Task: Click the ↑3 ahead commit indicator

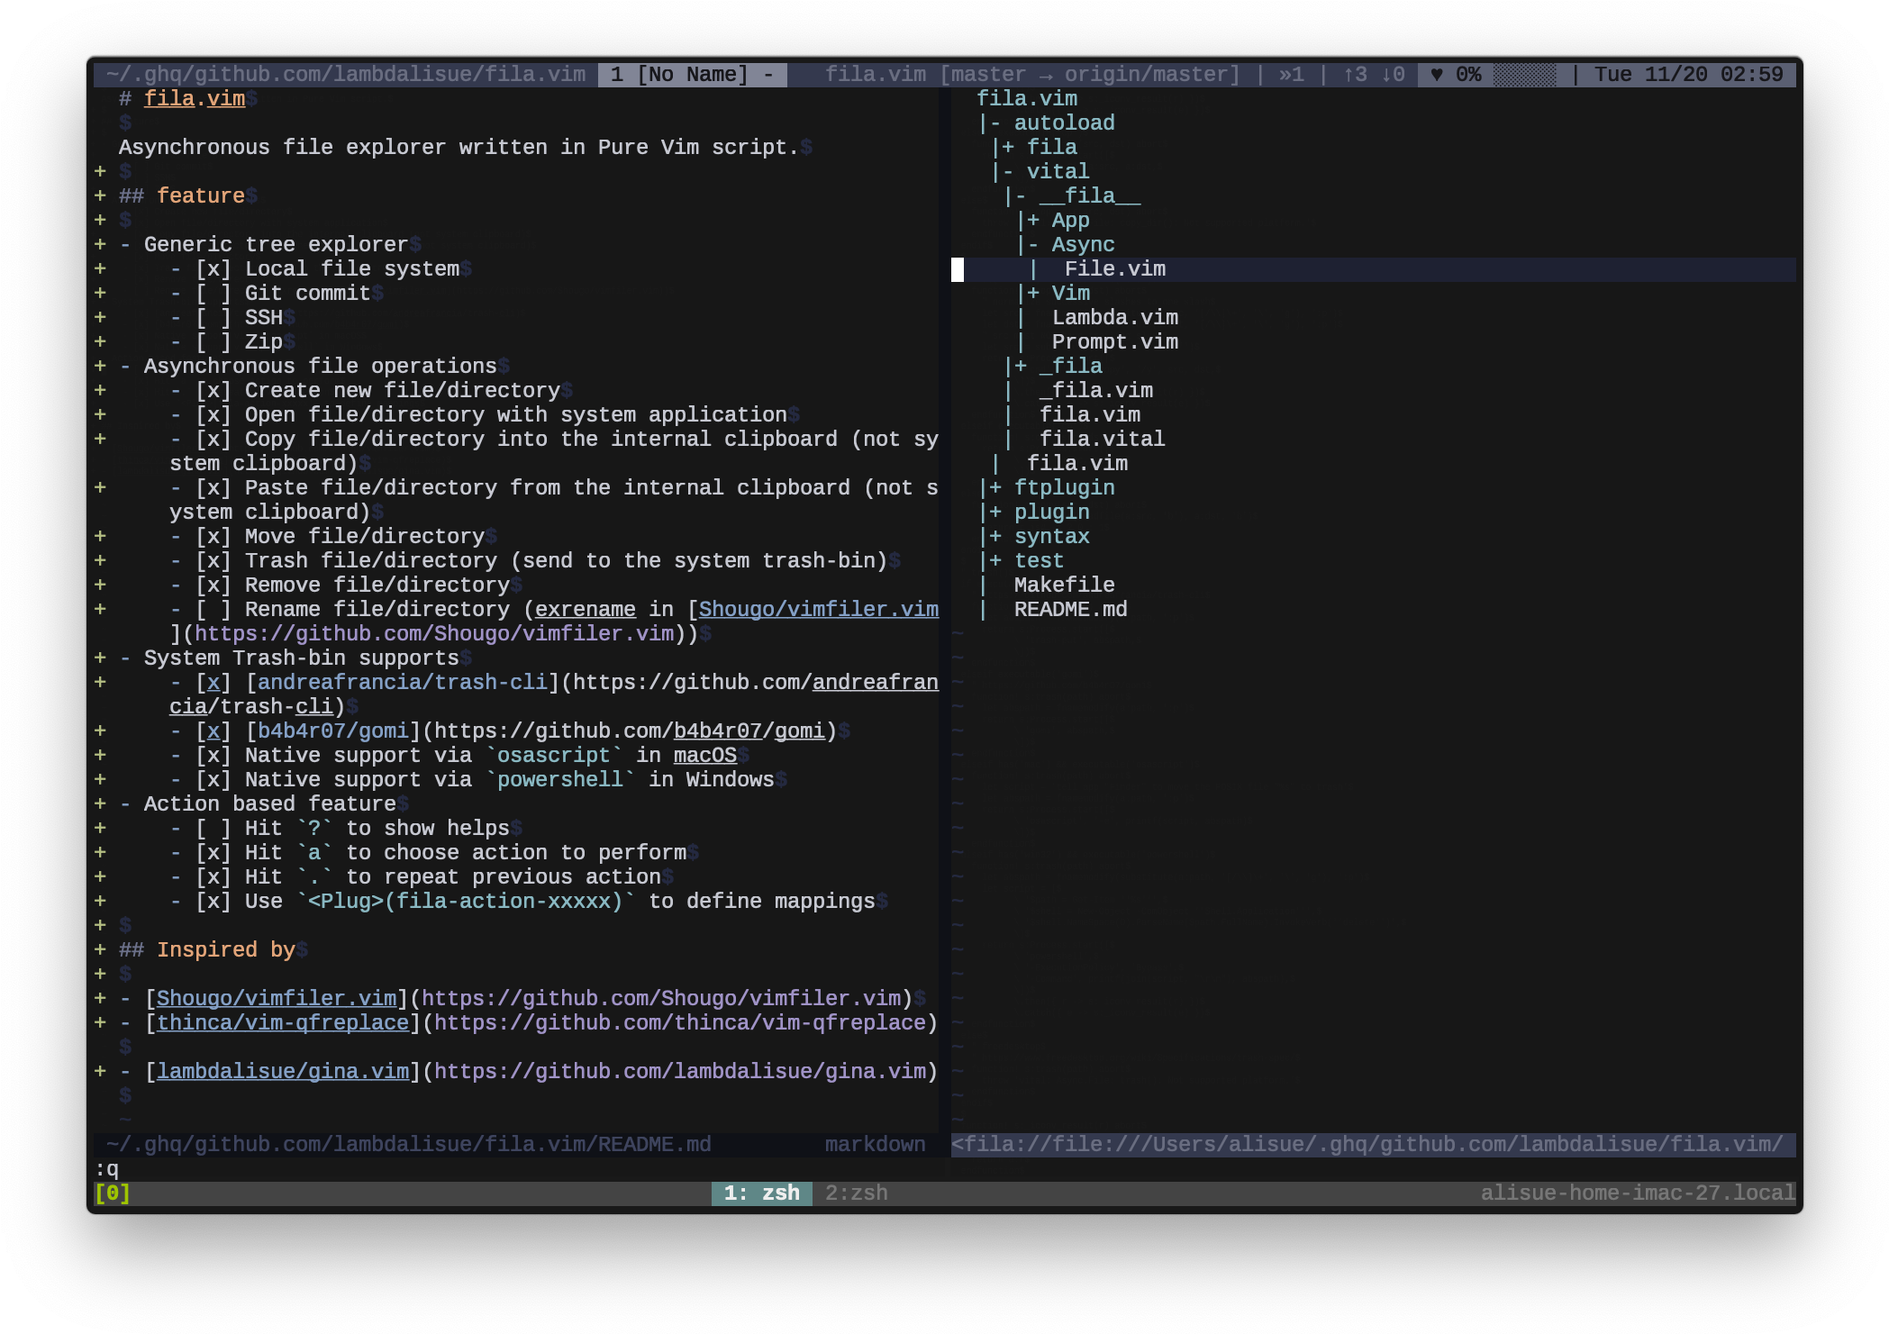Action: (x=1354, y=74)
